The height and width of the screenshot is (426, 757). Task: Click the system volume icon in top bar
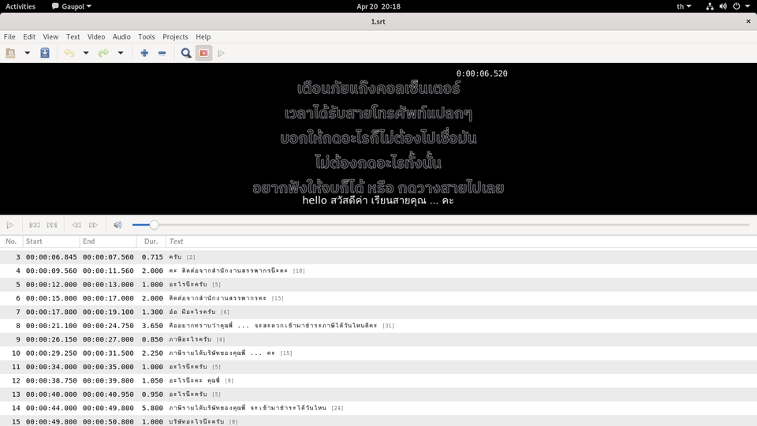[x=723, y=6]
